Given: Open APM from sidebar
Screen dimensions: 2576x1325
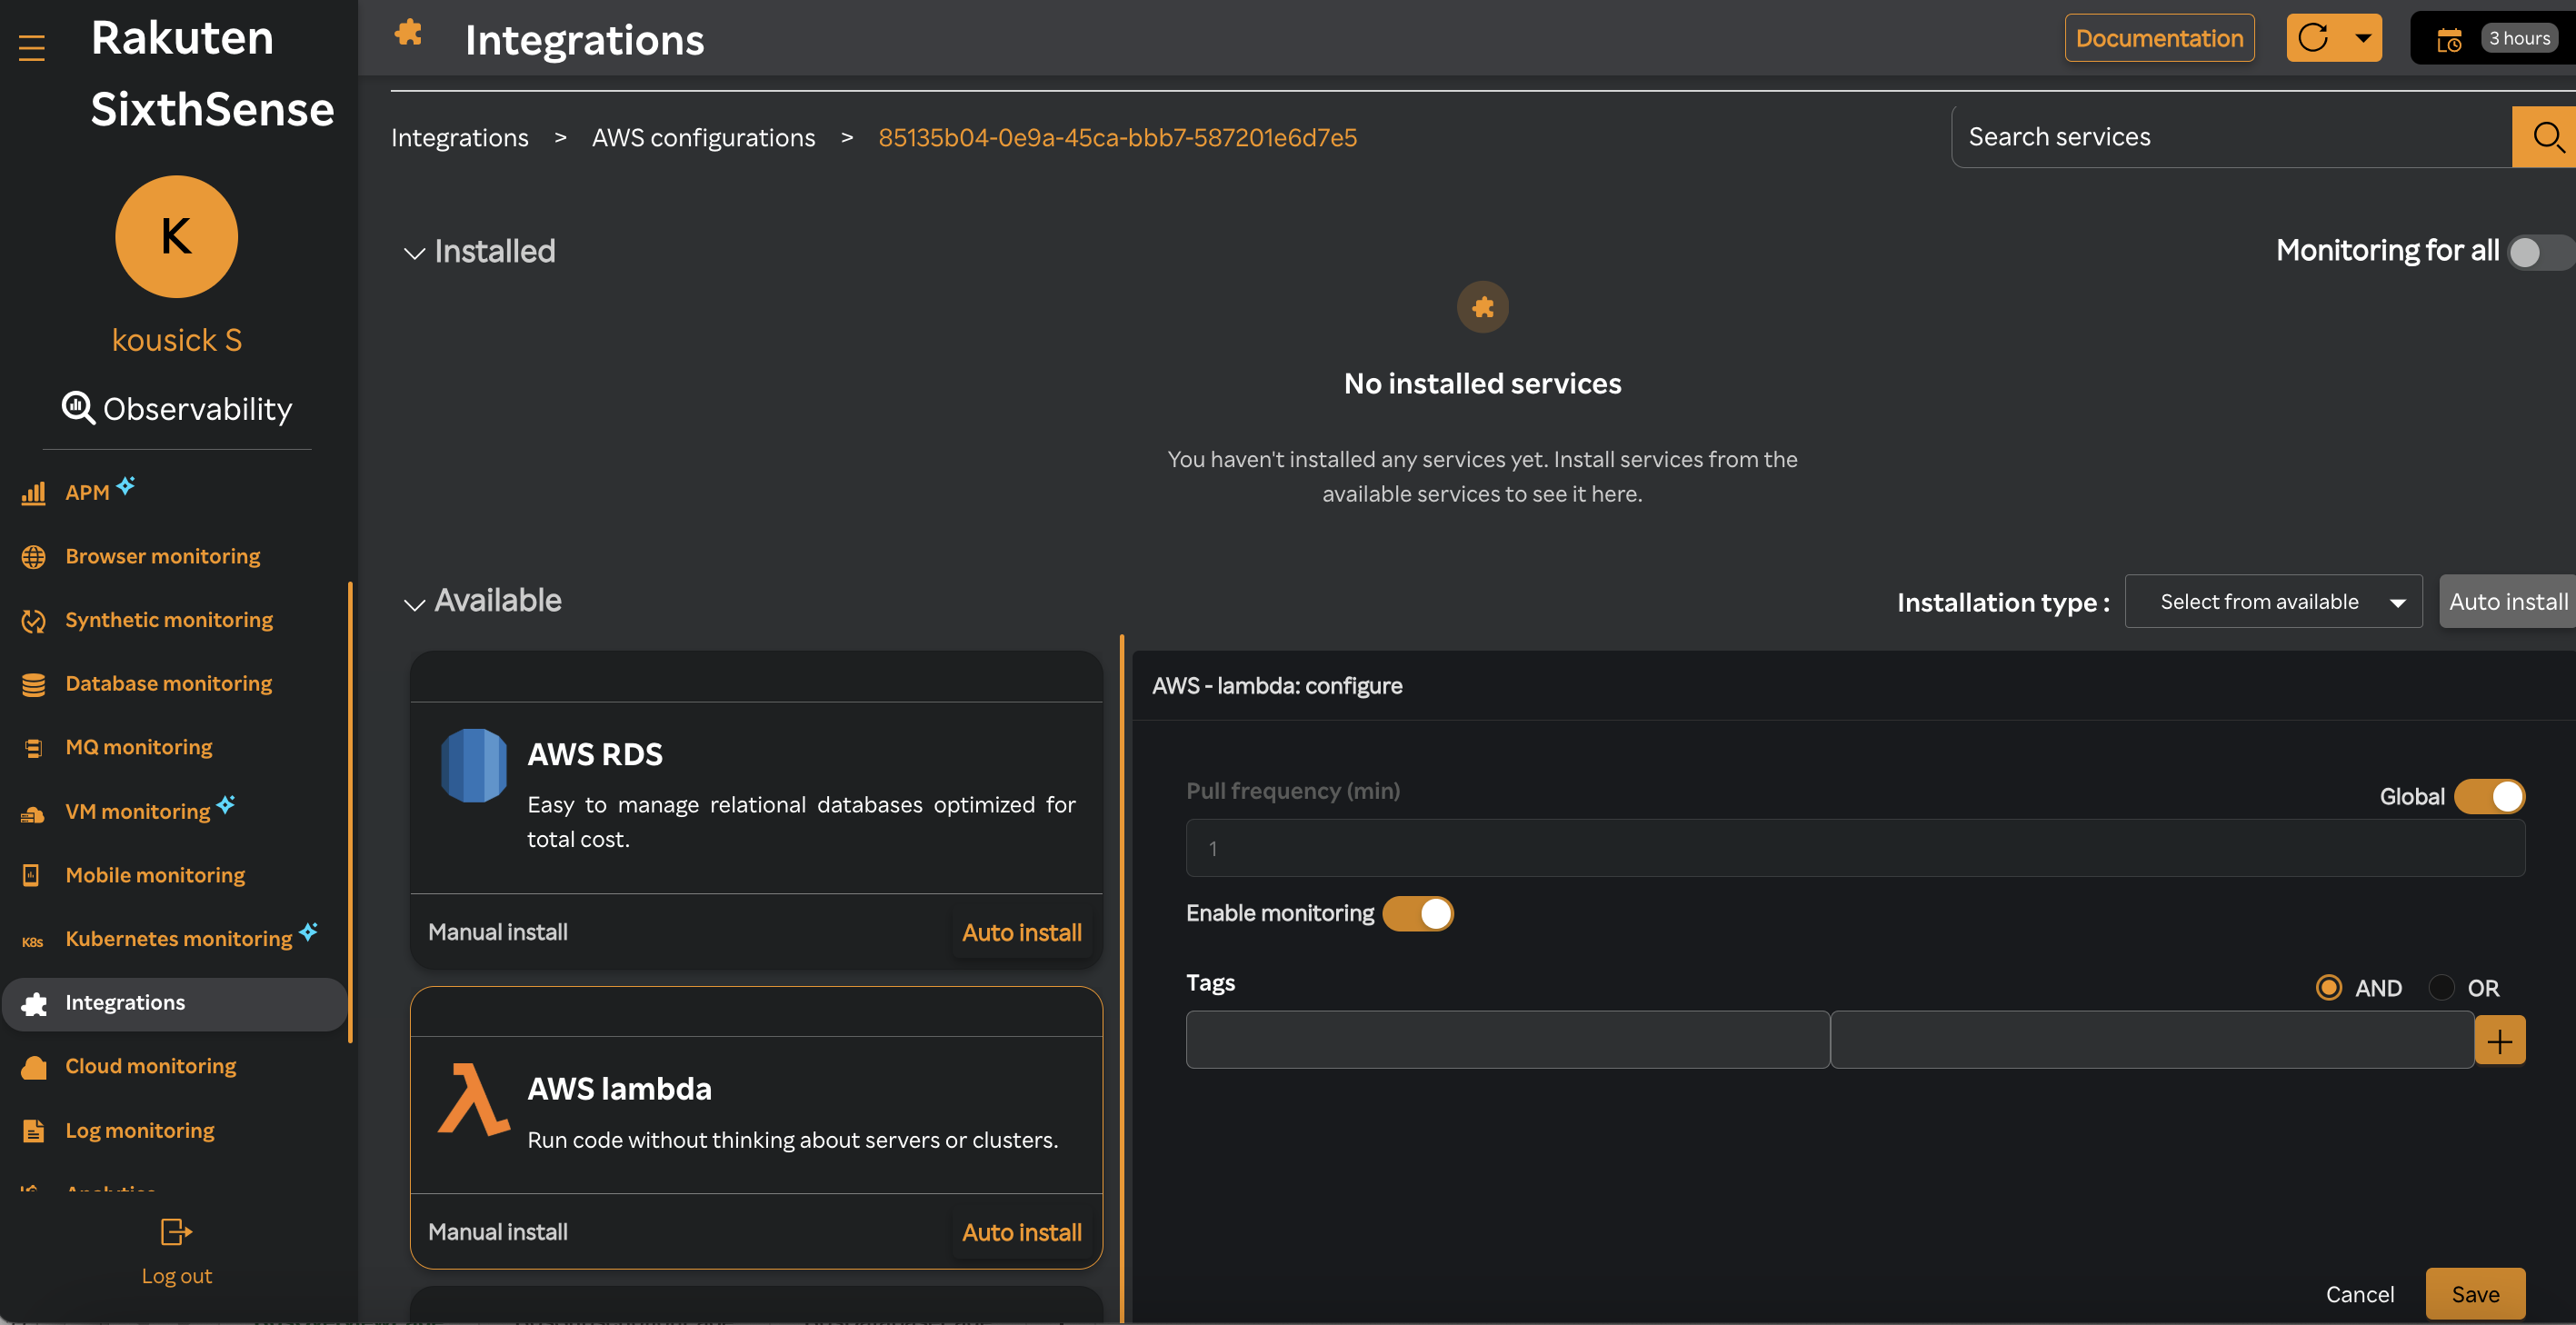Looking at the screenshot, I should pos(87,492).
